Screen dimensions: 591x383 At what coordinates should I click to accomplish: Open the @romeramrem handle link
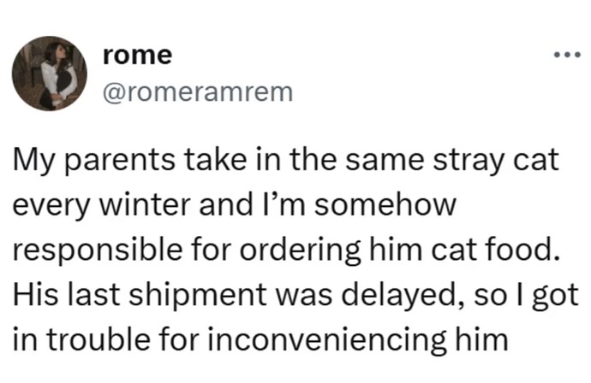tap(198, 92)
